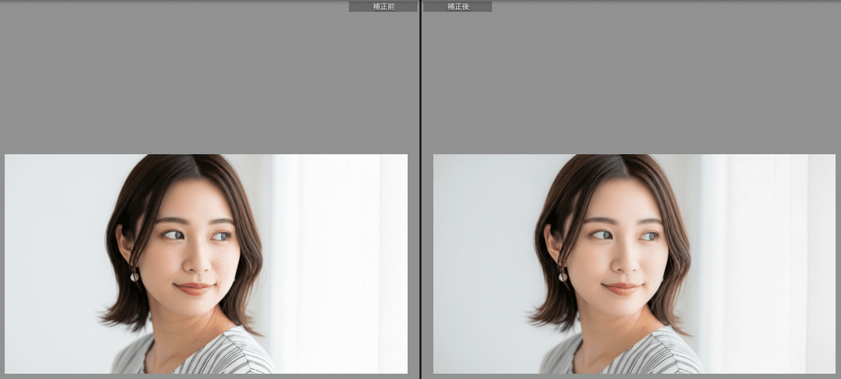Screen dimensions: 841x379
Task: Click the 補正前 label
Action: pos(383,6)
